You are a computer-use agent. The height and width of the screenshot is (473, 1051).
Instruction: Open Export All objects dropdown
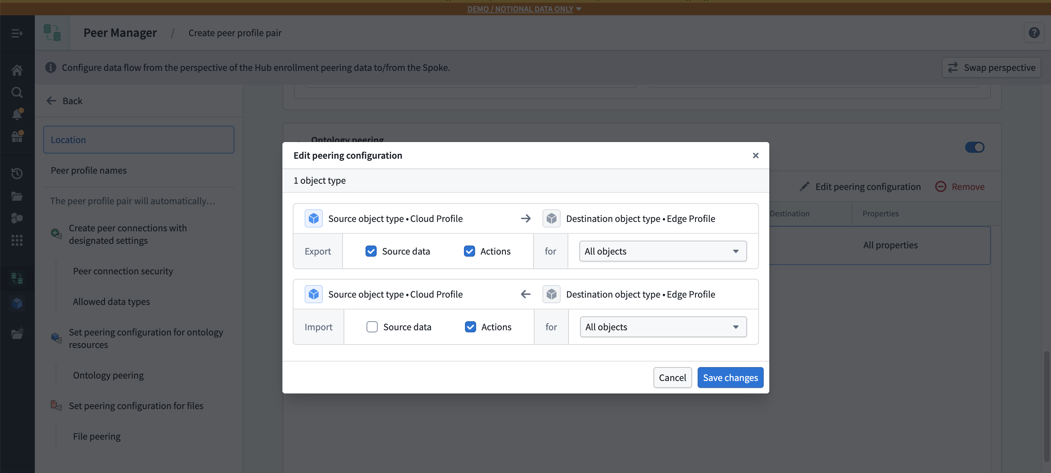[663, 251]
